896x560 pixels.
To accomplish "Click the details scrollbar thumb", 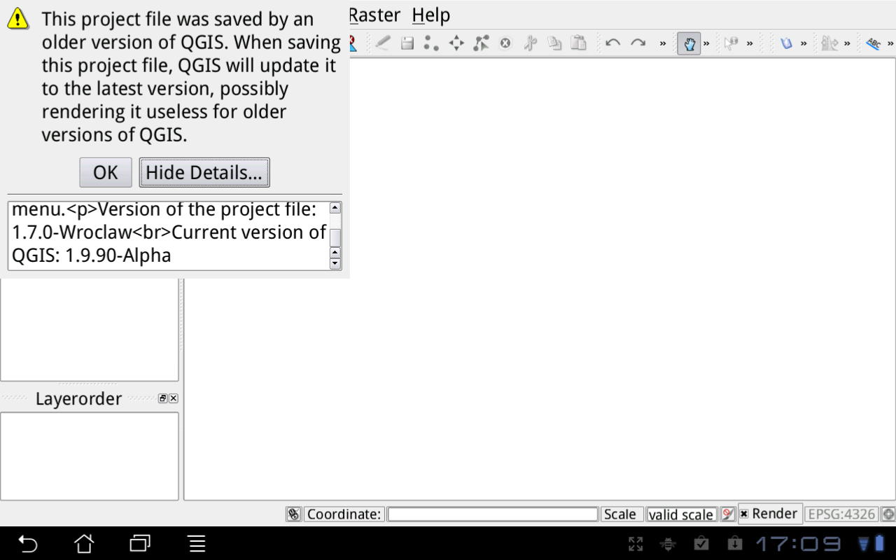I will [335, 237].
